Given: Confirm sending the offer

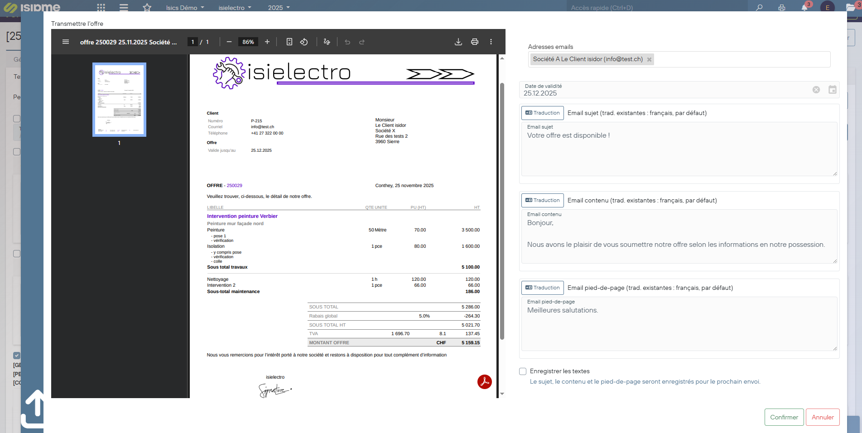Looking at the screenshot, I should [784, 417].
